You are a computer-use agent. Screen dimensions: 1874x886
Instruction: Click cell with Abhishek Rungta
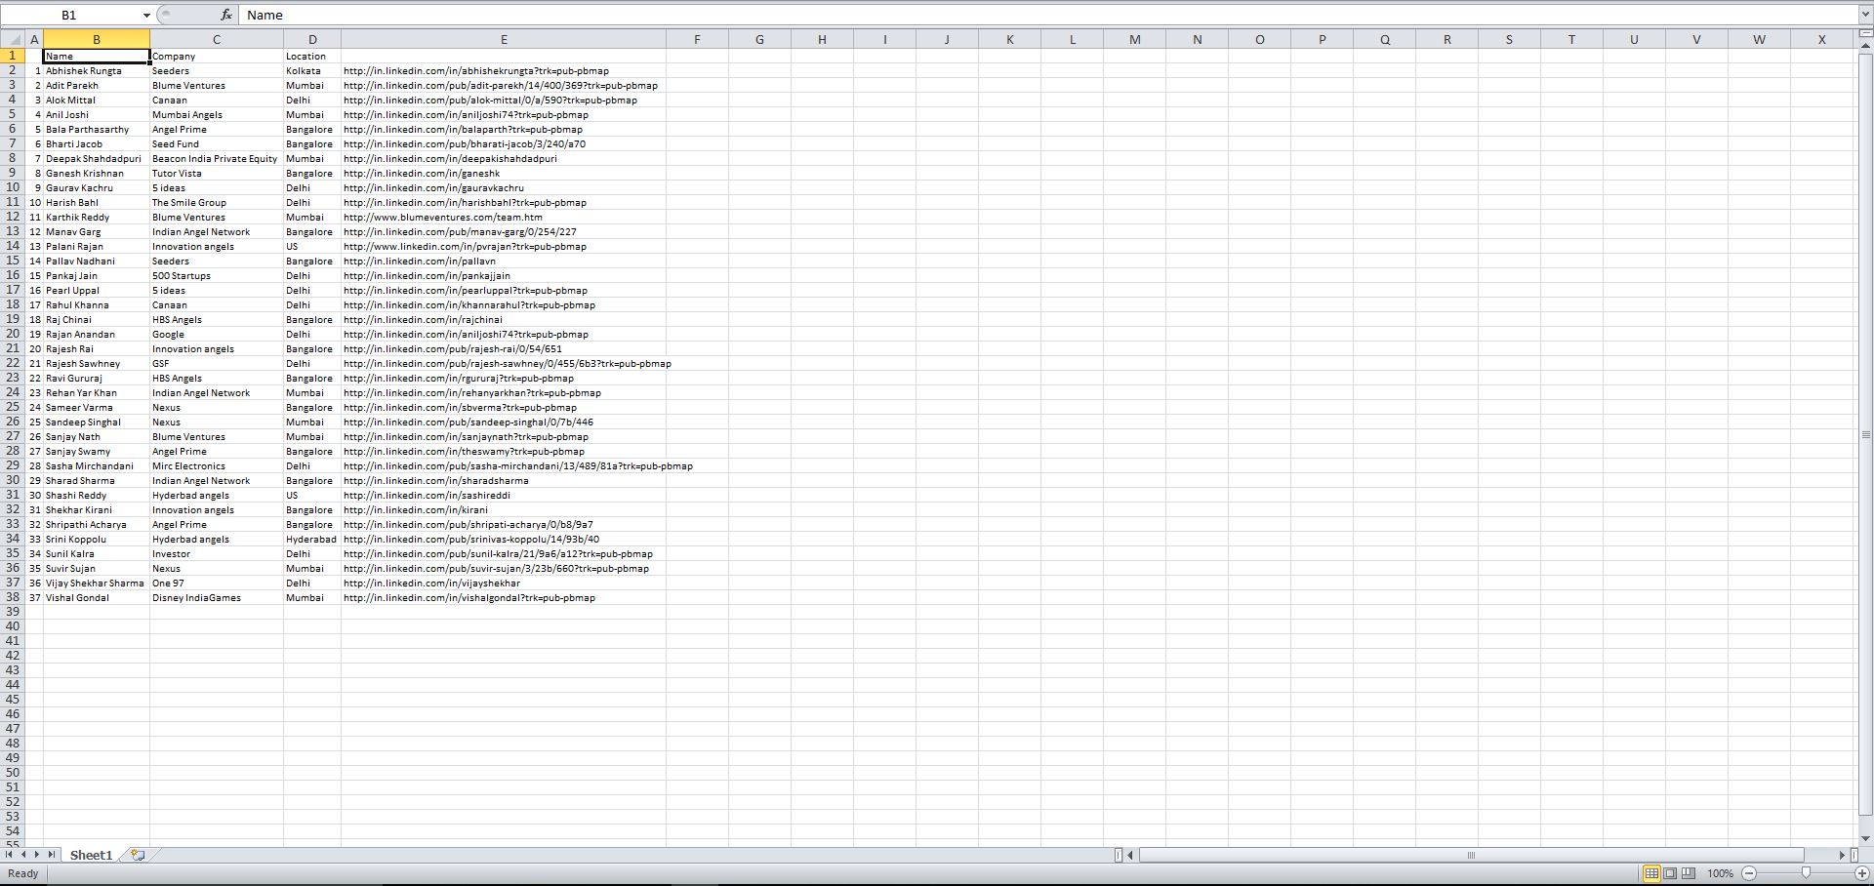tap(97, 70)
